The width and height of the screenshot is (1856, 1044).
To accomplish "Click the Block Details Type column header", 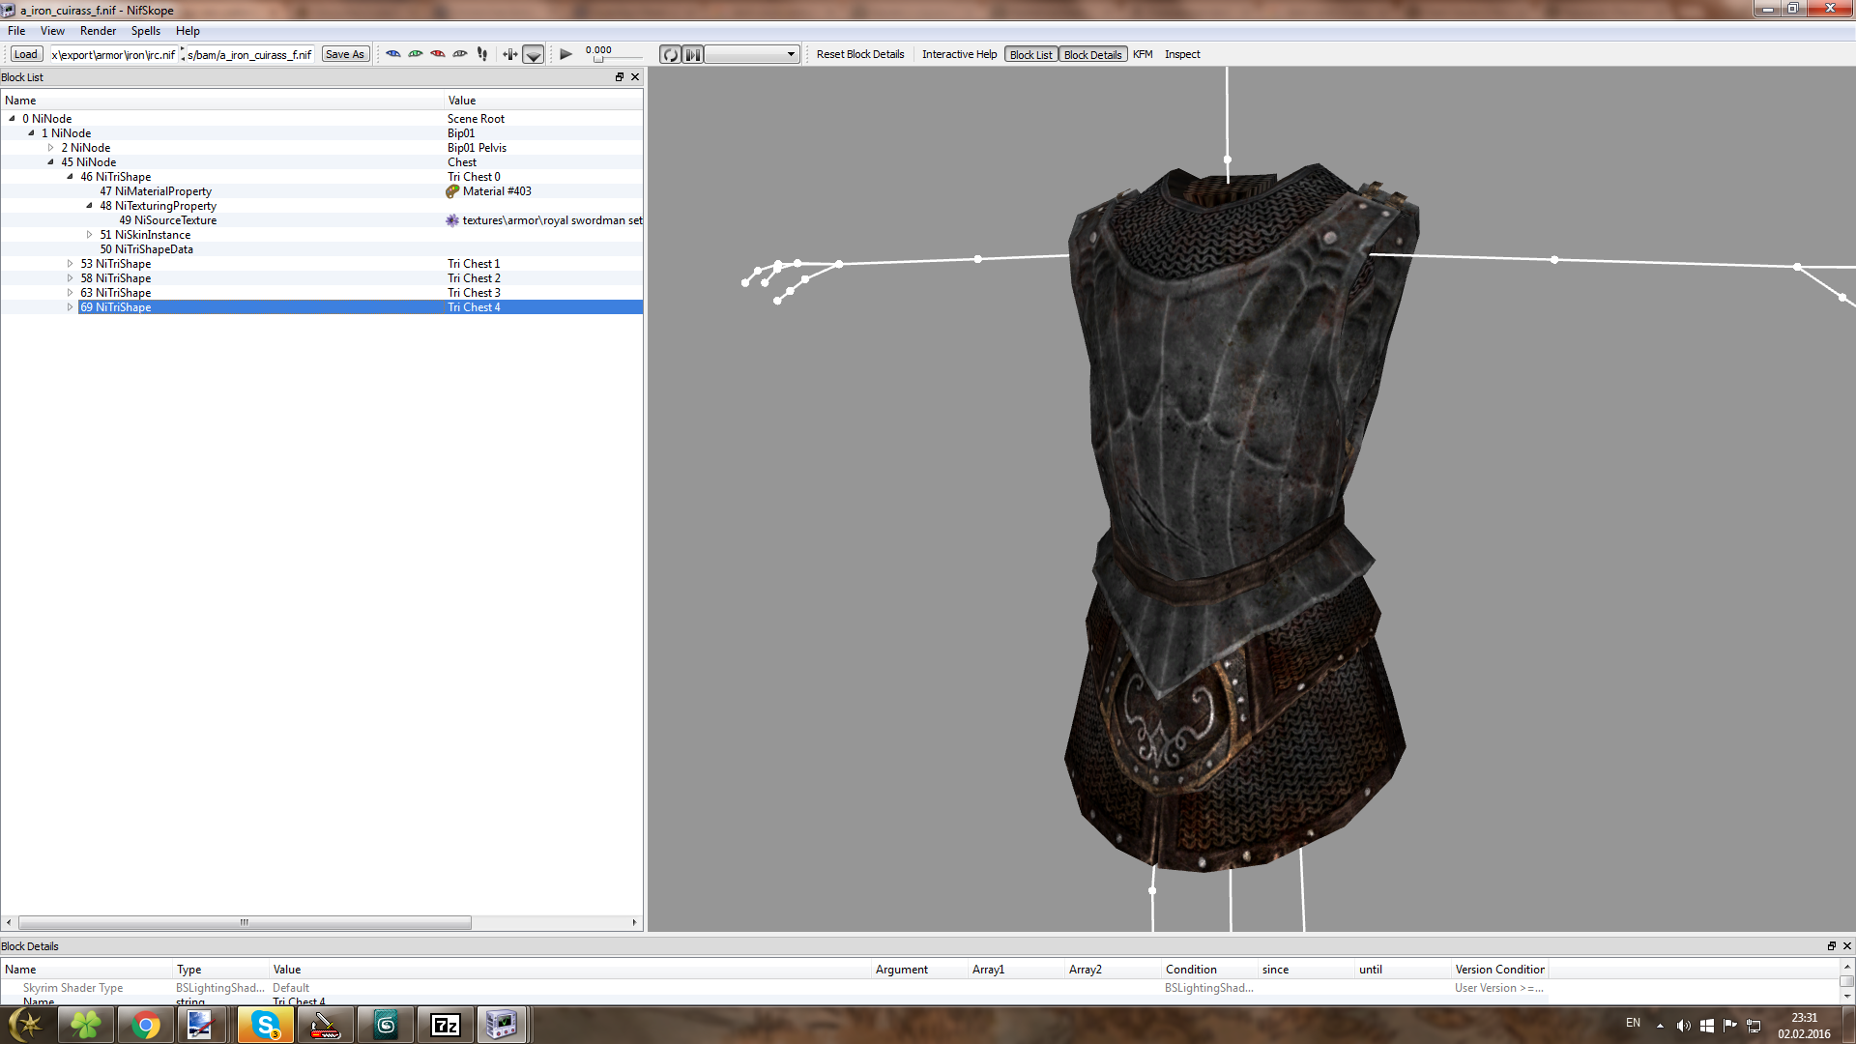I will tap(220, 970).
